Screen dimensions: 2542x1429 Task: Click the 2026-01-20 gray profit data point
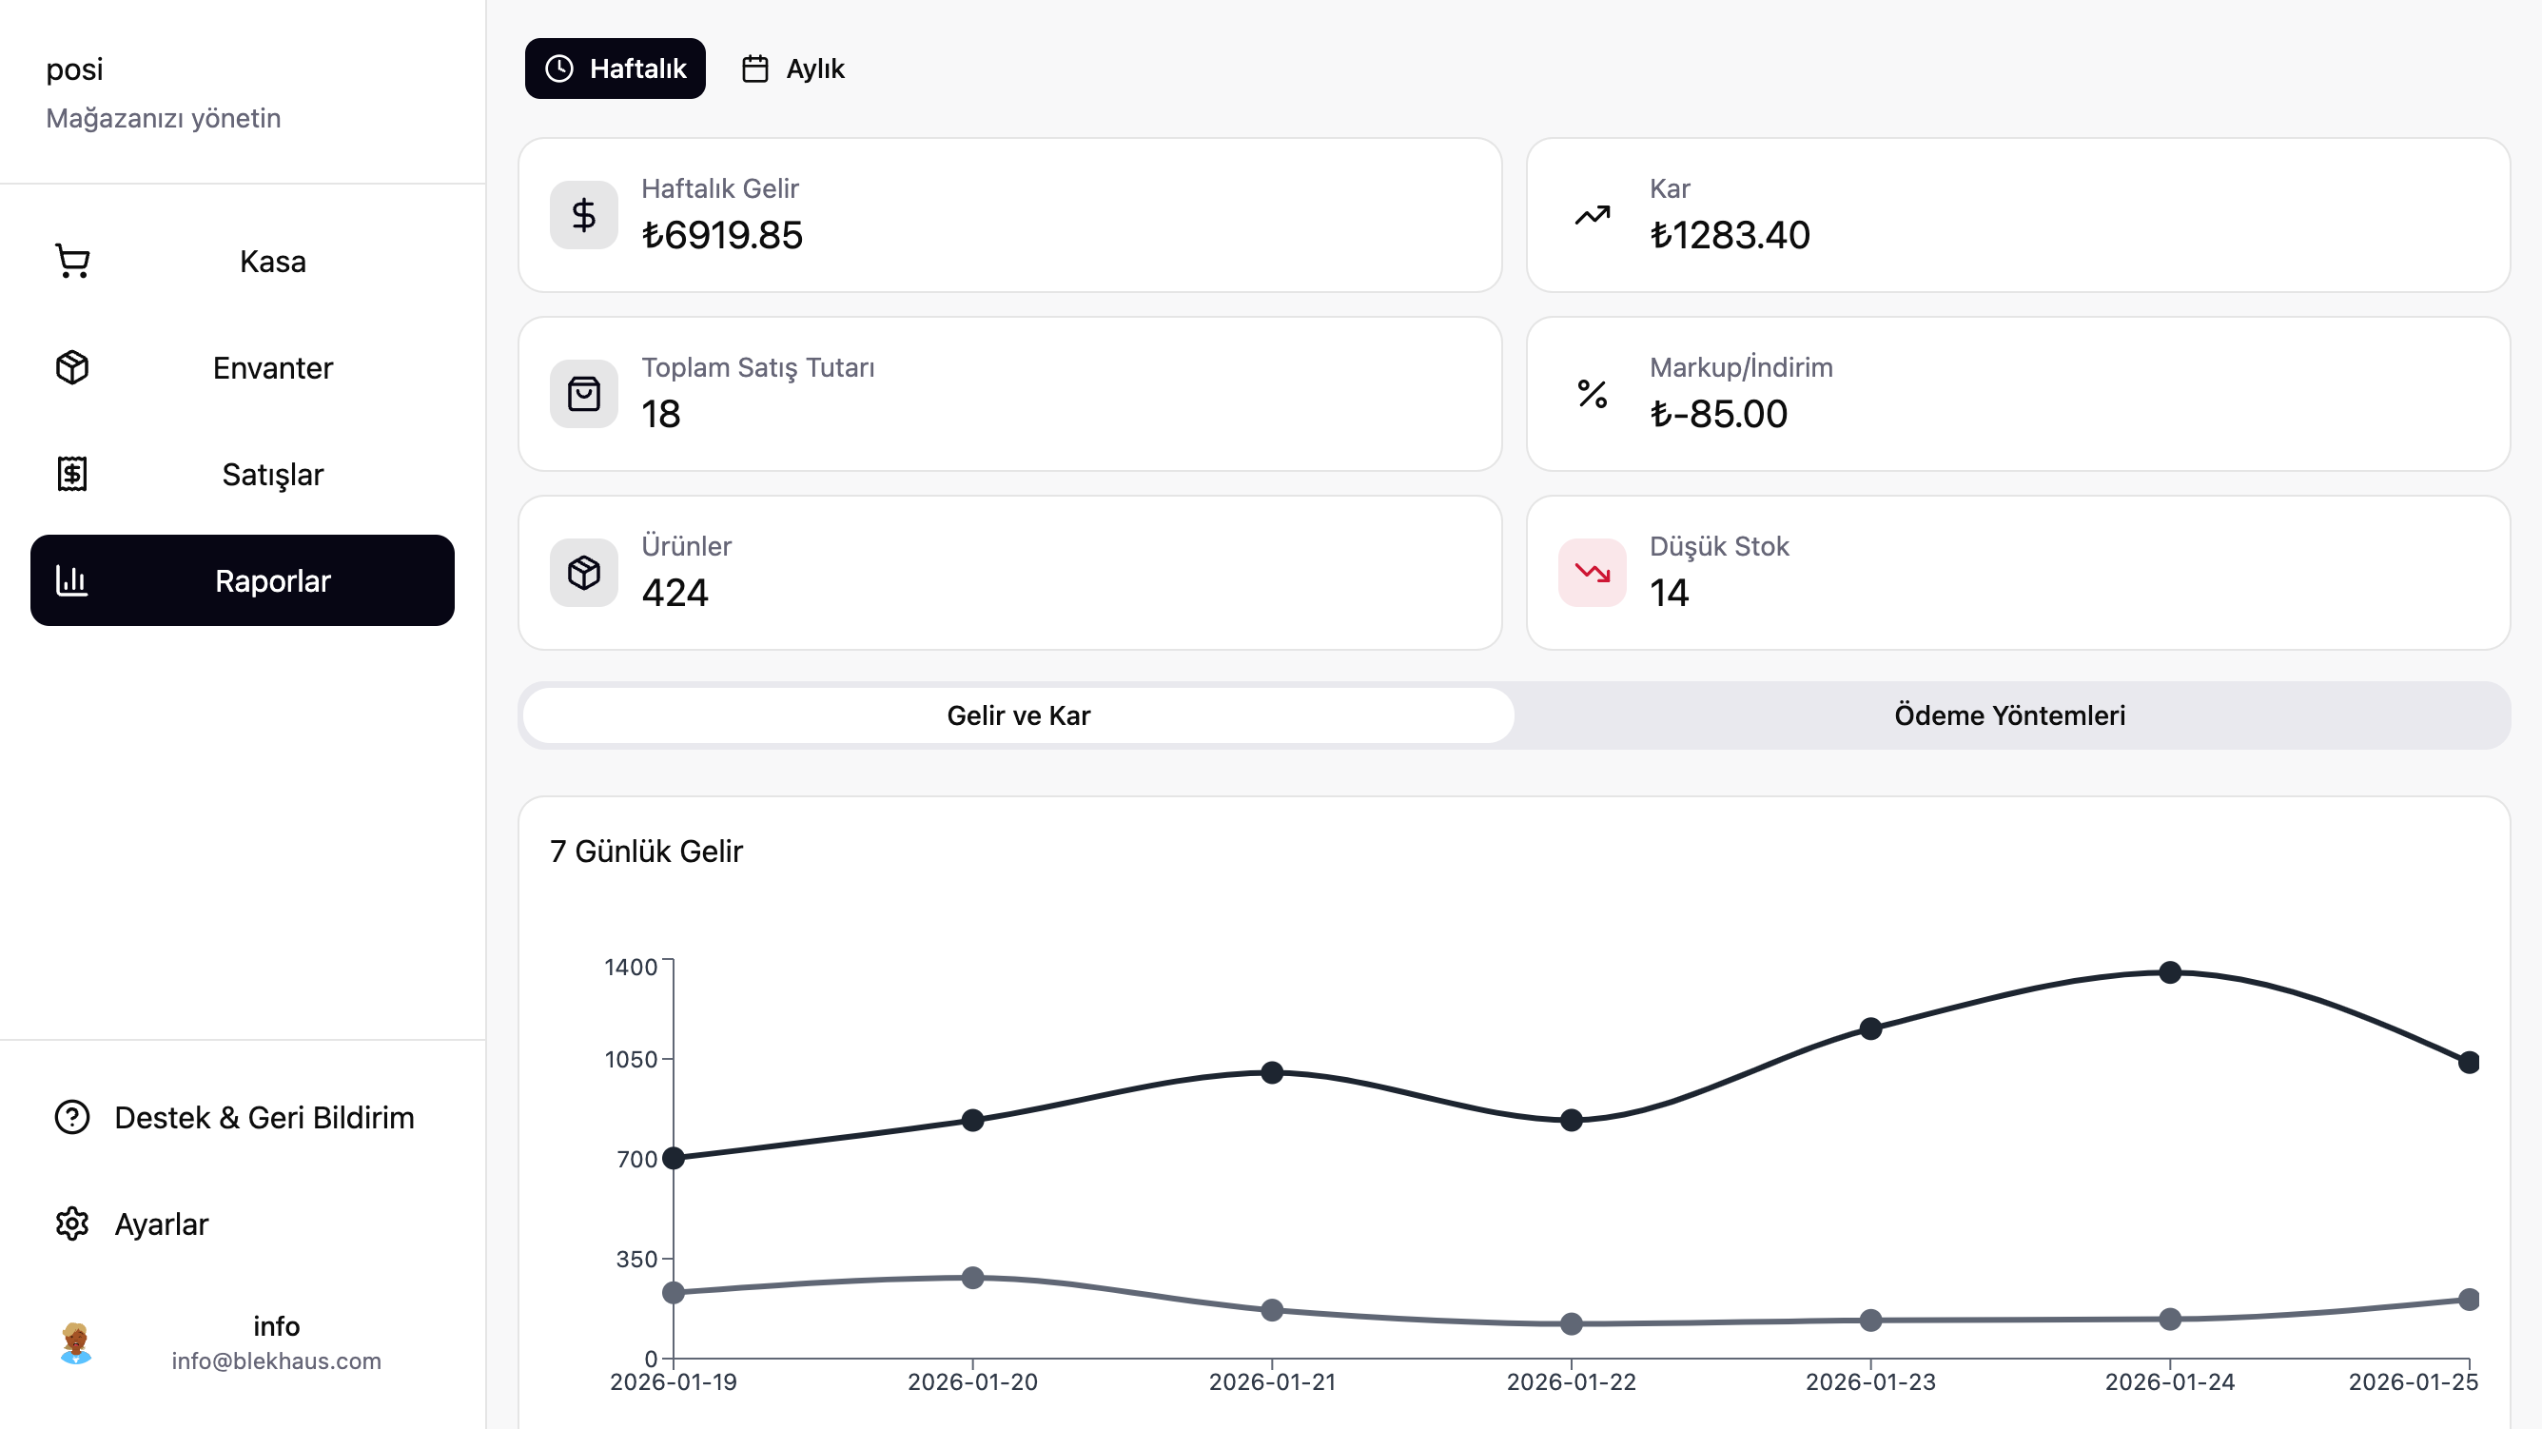(972, 1278)
